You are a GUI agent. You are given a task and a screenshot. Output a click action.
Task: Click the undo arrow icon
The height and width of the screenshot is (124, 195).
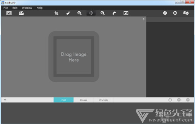68,13
